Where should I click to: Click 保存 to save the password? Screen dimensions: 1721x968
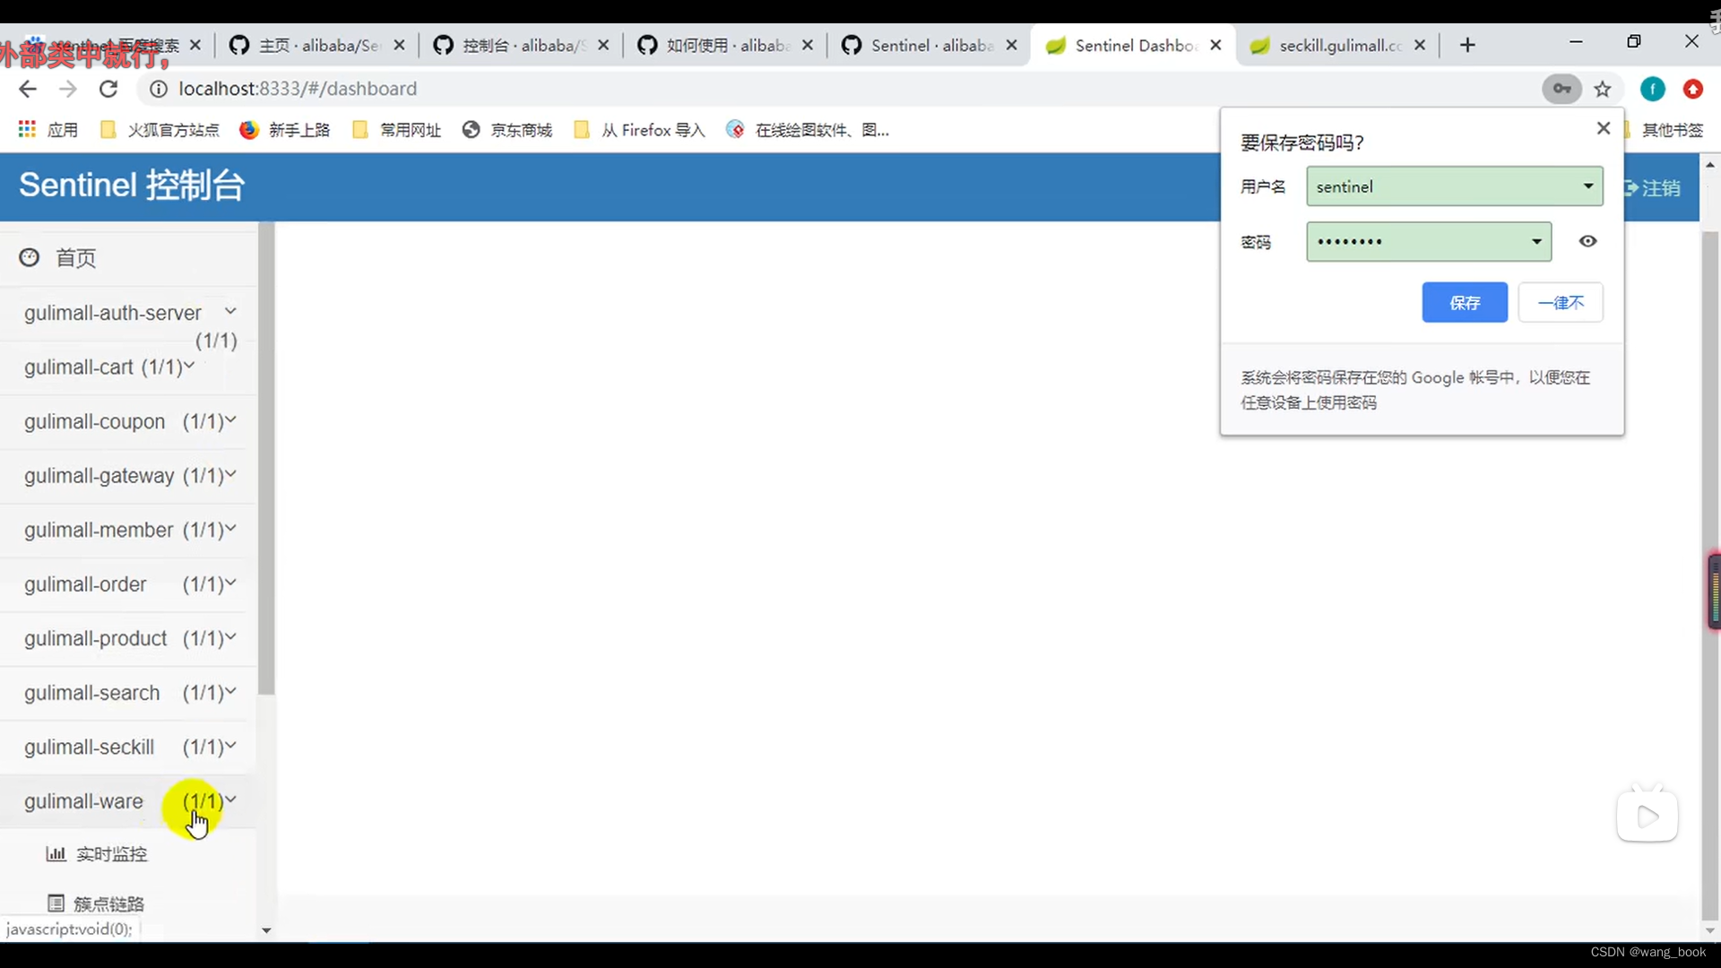pos(1465,303)
